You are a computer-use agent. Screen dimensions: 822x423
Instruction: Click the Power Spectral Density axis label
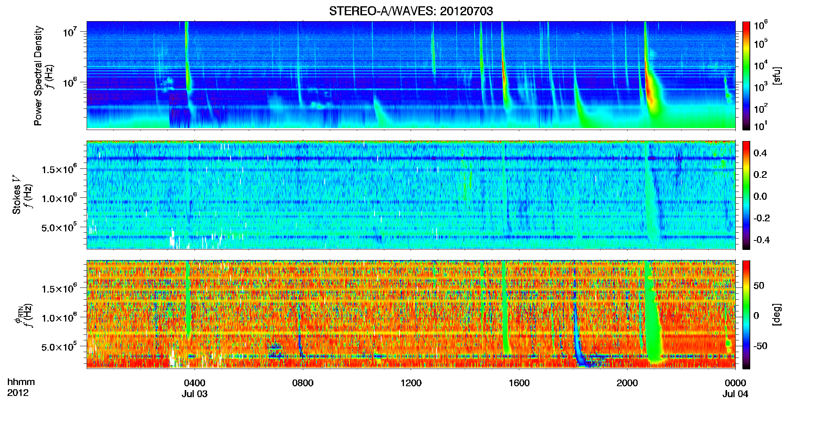(x=38, y=76)
